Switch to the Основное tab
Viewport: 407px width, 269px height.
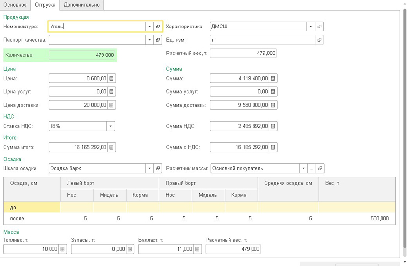pos(15,5)
